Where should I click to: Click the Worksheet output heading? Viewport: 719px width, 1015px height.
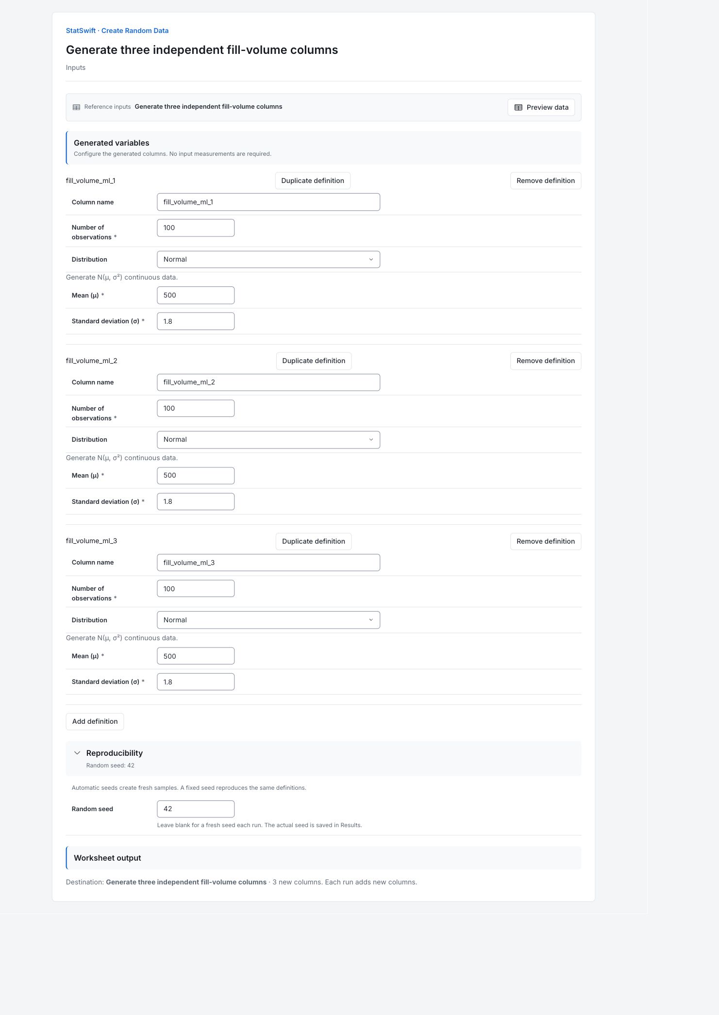(x=107, y=858)
